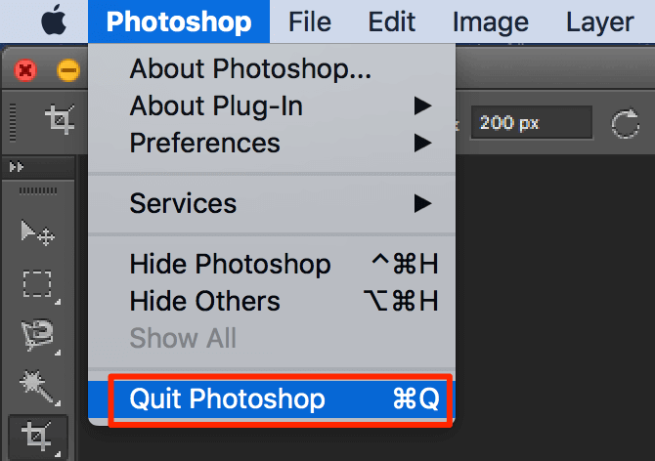The height and width of the screenshot is (461, 655).
Task: Select the Magic Wand tool
Action: 37,384
